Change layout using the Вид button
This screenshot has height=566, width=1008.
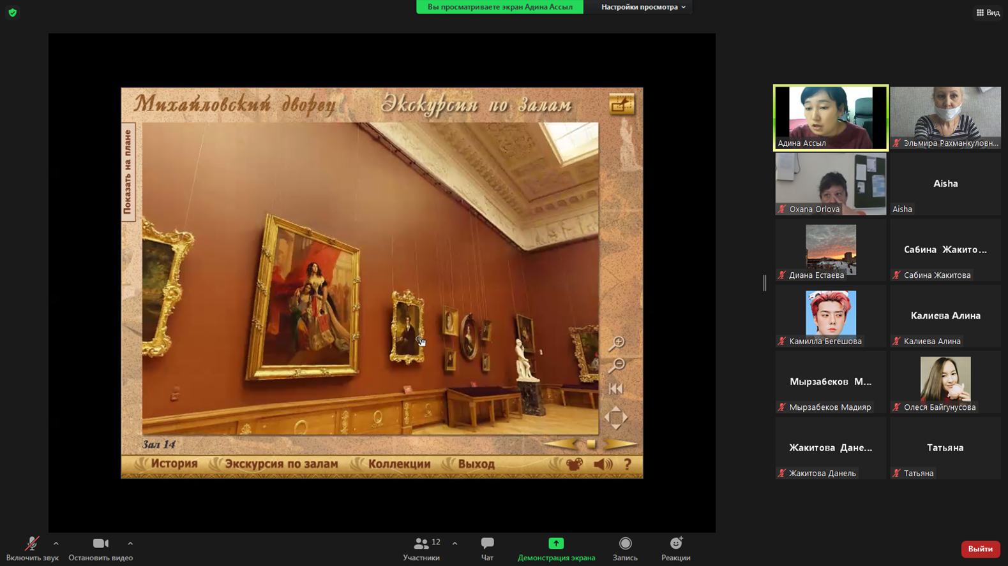988,12
